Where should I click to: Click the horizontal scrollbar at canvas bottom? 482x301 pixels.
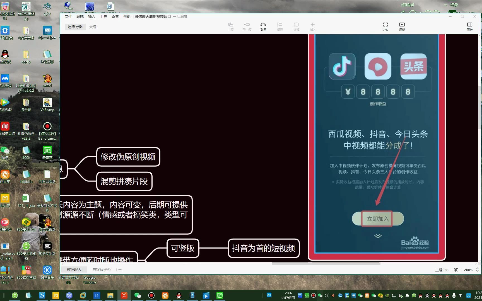coord(326,264)
